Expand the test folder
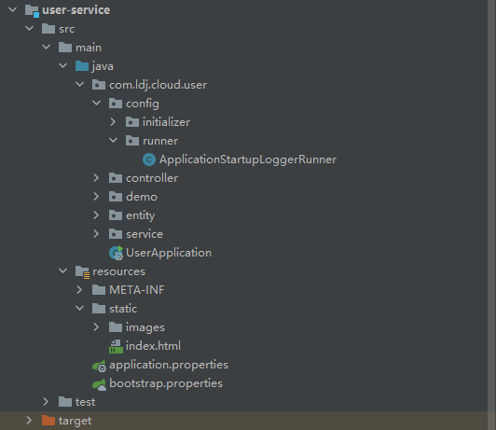The height and width of the screenshot is (430, 496). [46, 402]
